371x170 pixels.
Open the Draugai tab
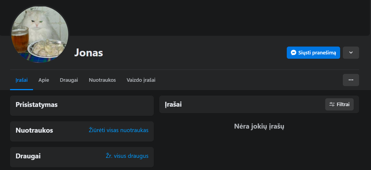point(69,80)
